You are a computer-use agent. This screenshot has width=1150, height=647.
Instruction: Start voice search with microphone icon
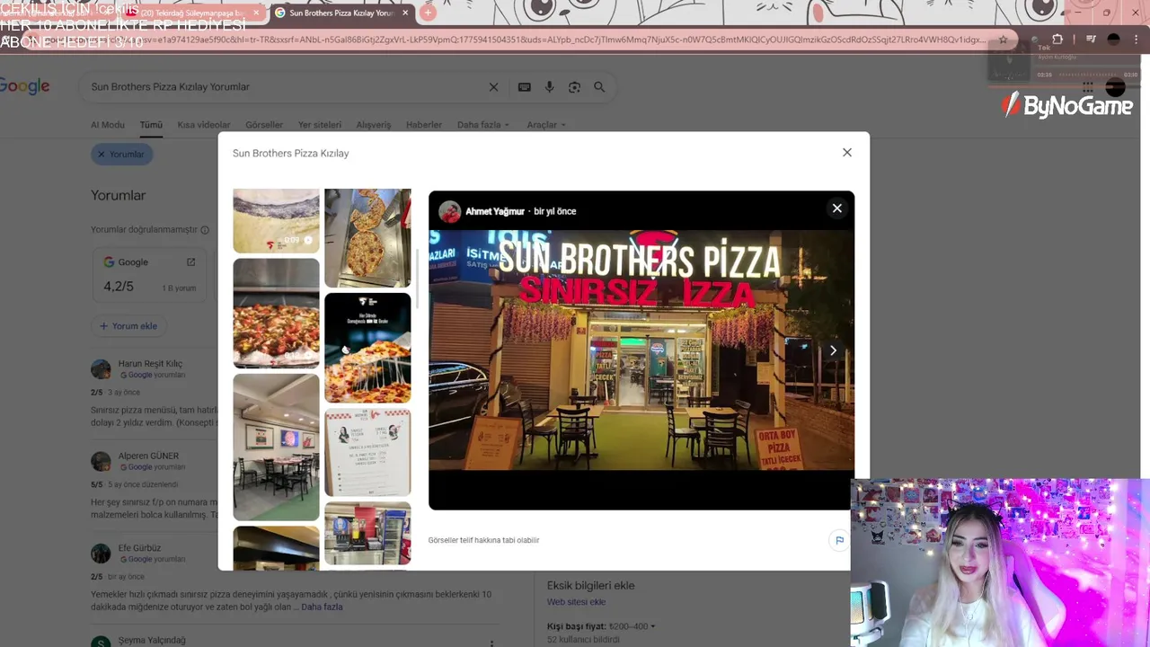click(x=550, y=87)
